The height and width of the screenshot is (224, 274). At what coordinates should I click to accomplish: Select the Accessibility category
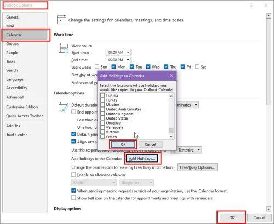[25, 88]
